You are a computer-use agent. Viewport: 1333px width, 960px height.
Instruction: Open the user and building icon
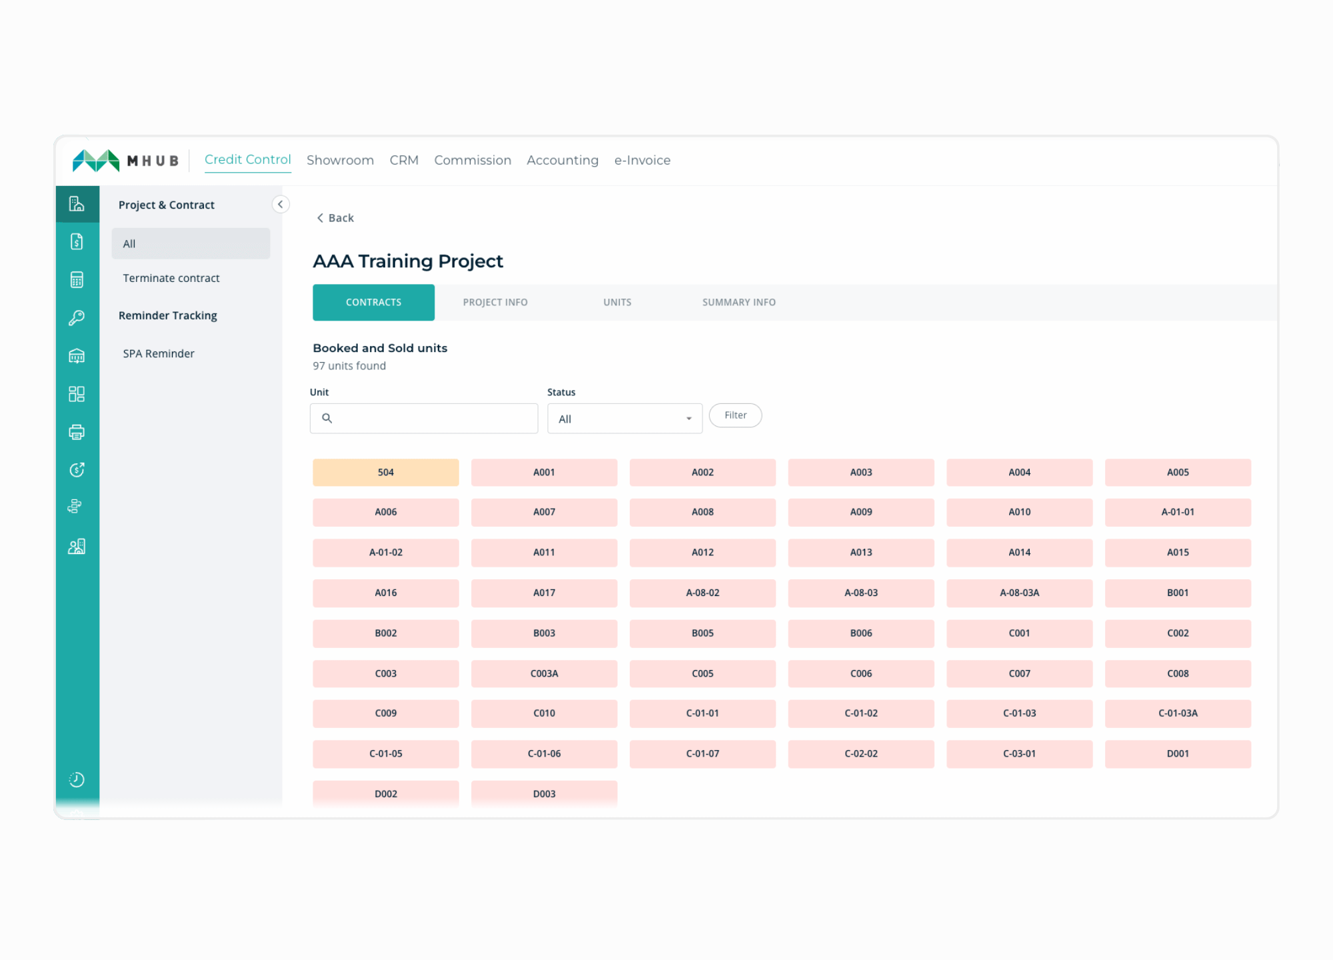pos(77,547)
